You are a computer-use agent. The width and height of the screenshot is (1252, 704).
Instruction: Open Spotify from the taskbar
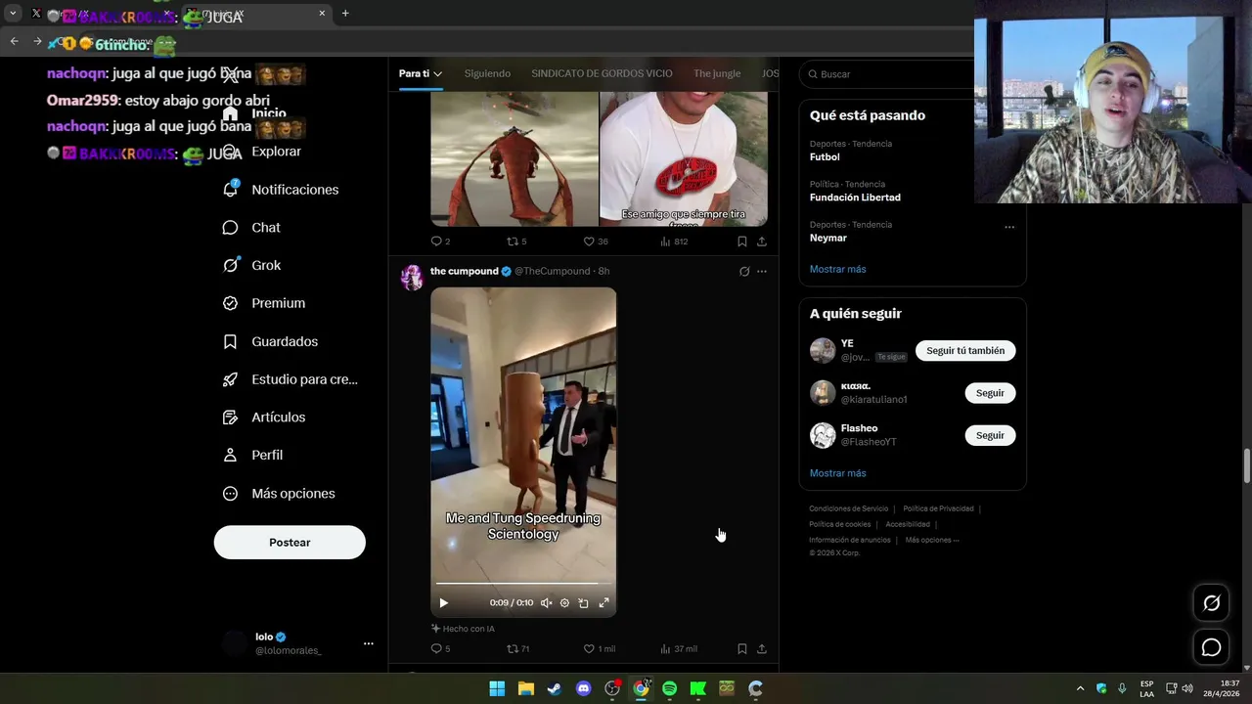[669, 688]
